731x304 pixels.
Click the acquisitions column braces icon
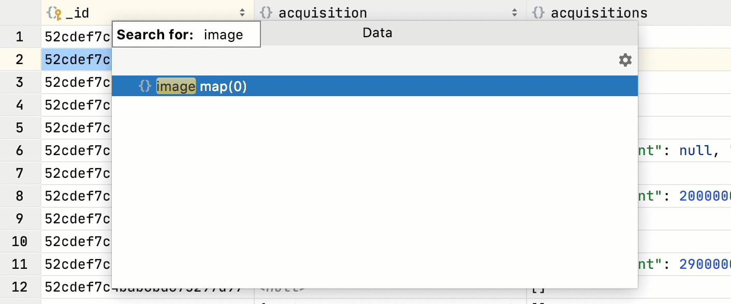click(x=538, y=13)
